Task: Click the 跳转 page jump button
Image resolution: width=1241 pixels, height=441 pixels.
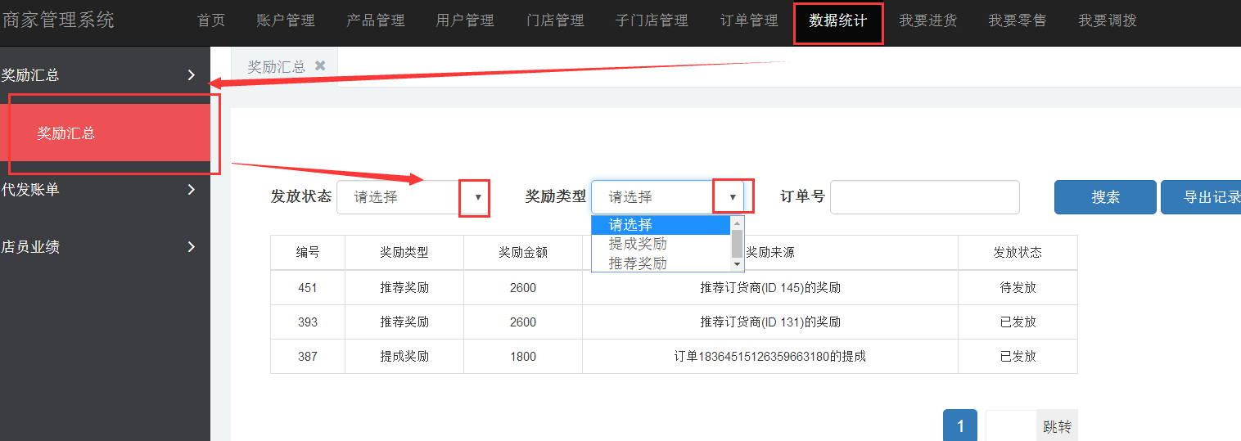Action: click(x=1057, y=426)
